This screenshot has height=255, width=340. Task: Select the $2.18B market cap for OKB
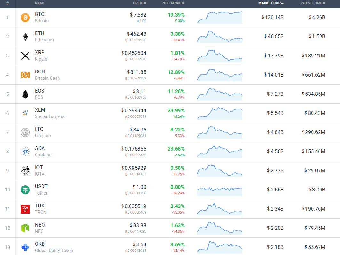tap(275, 247)
